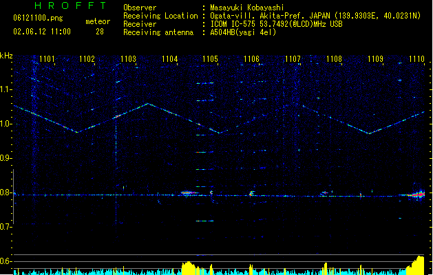Click the Observer label
This screenshot has height=275, width=433.
(140, 8)
